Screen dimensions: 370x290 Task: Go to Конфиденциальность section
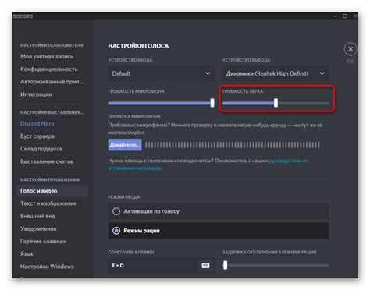49,69
